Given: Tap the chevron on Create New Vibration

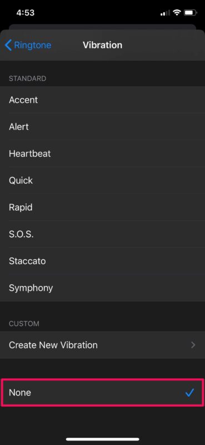Looking at the screenshot, I should click(x=193, y=345).
